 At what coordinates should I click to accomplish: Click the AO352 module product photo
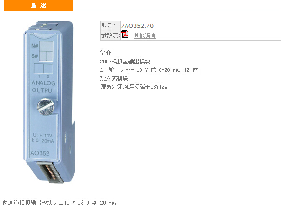(49, 102)
